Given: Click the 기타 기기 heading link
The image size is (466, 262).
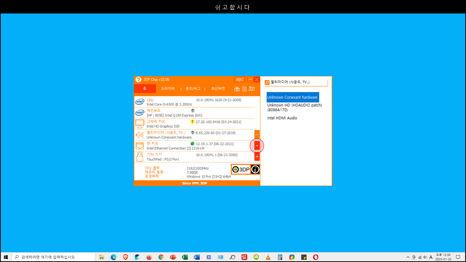Looking at the screenshot, I should [x=154, y=154].
